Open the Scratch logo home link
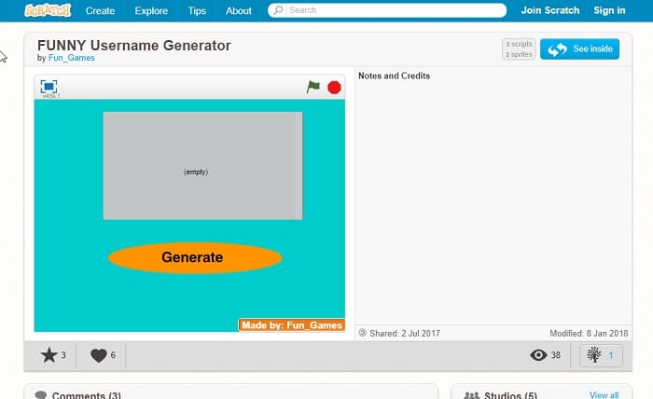The width and height of the screenshot is (653, 399). tap(48, 10)
